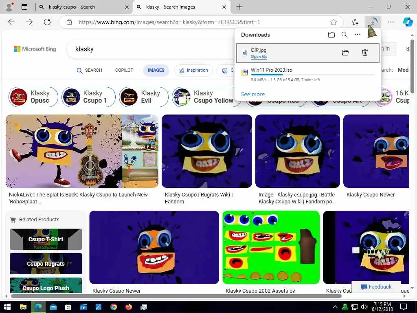Image resolution: width=417 pixels, height=313 pixels.
Task: Refresh the current Bing page
Action: (47, 22)
